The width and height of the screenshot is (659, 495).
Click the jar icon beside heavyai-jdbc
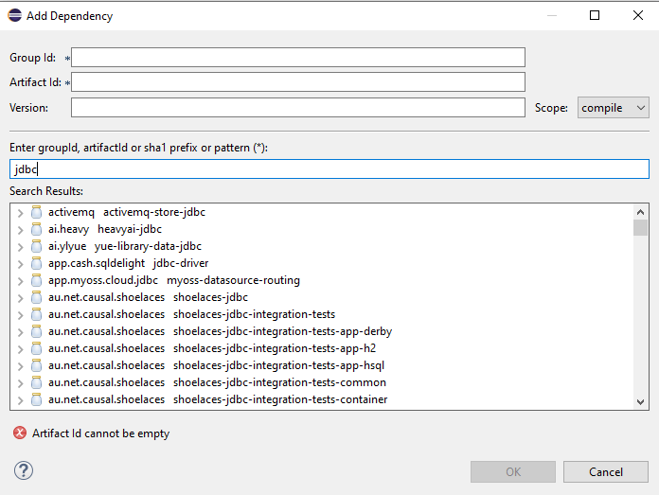[x=37, y=229]
